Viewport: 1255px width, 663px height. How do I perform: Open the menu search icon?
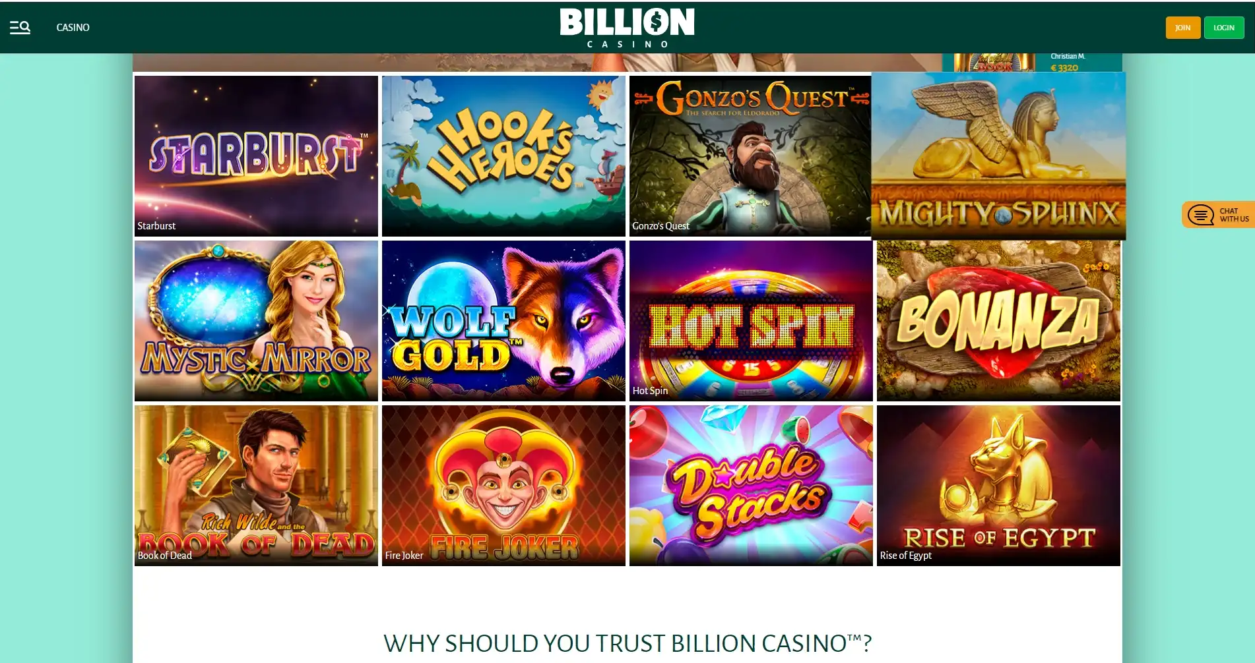20,27
